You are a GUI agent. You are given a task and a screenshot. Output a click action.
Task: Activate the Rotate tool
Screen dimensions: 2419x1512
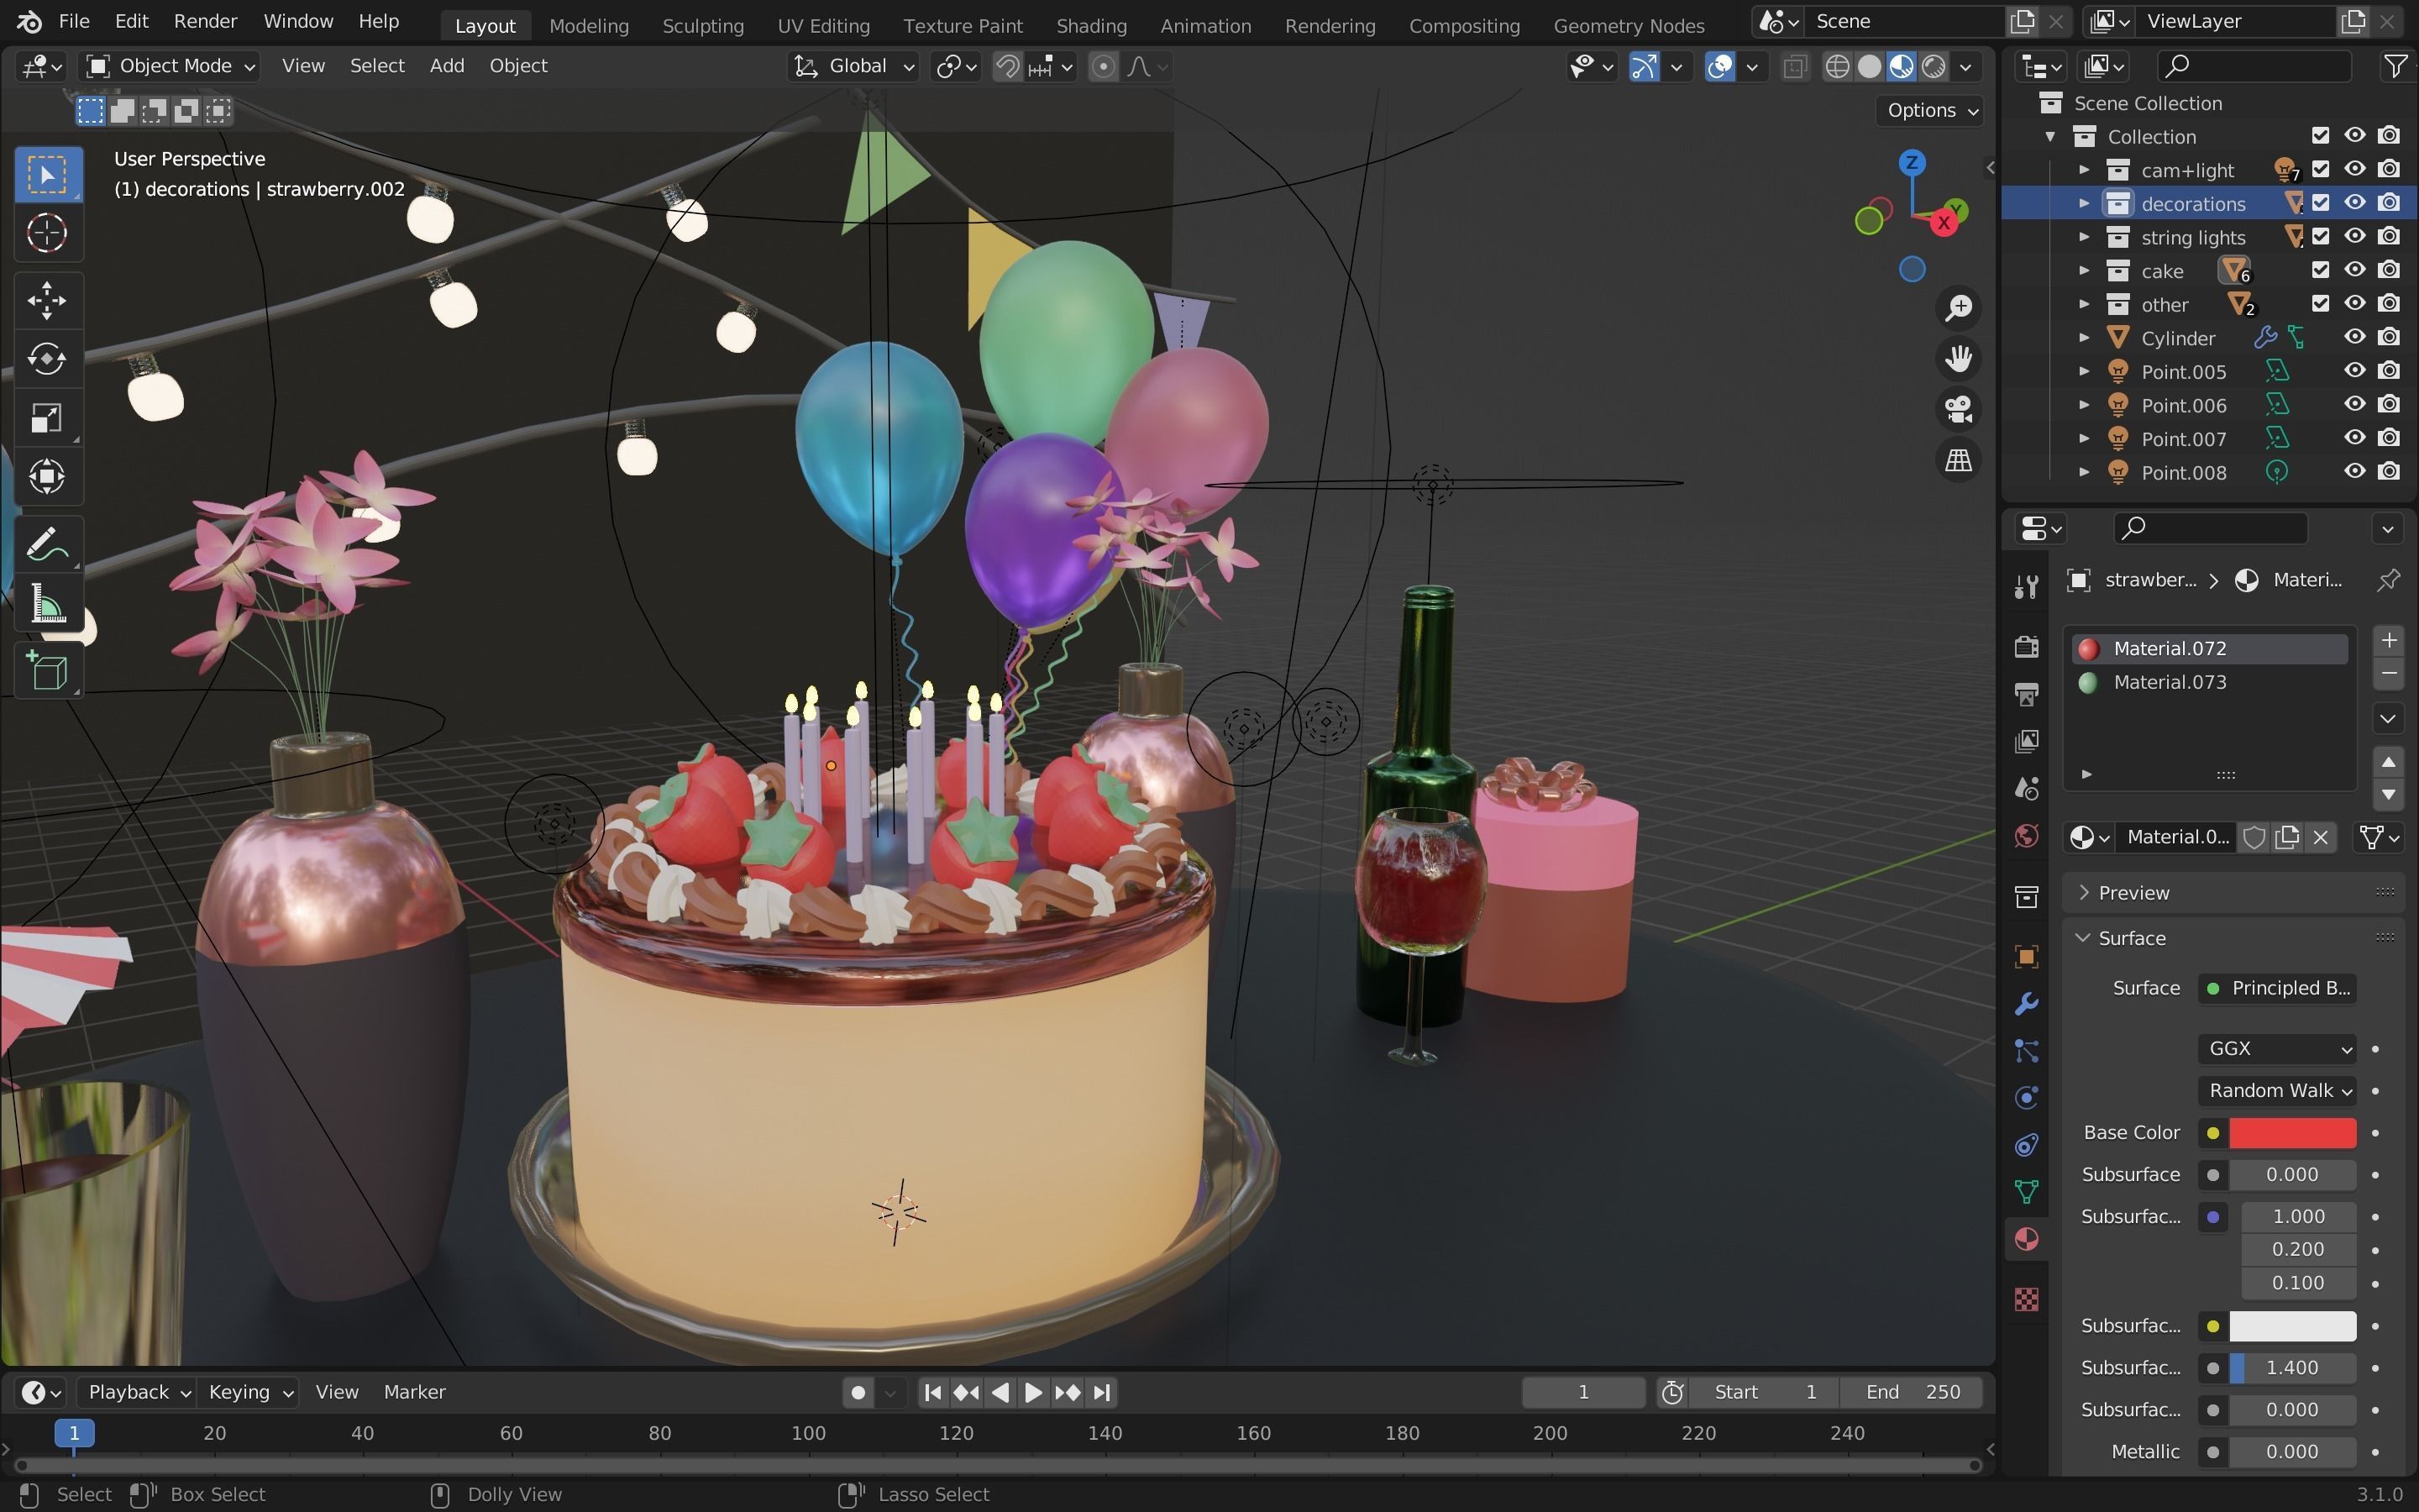pyautogui.click(x=47, y=359)
